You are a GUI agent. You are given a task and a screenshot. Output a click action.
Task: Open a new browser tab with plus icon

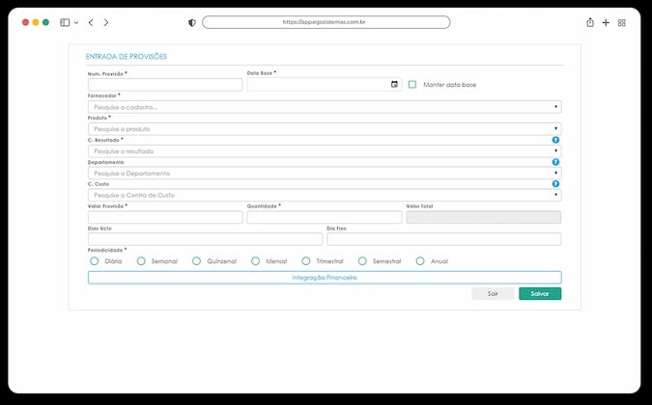coord(606,23)
